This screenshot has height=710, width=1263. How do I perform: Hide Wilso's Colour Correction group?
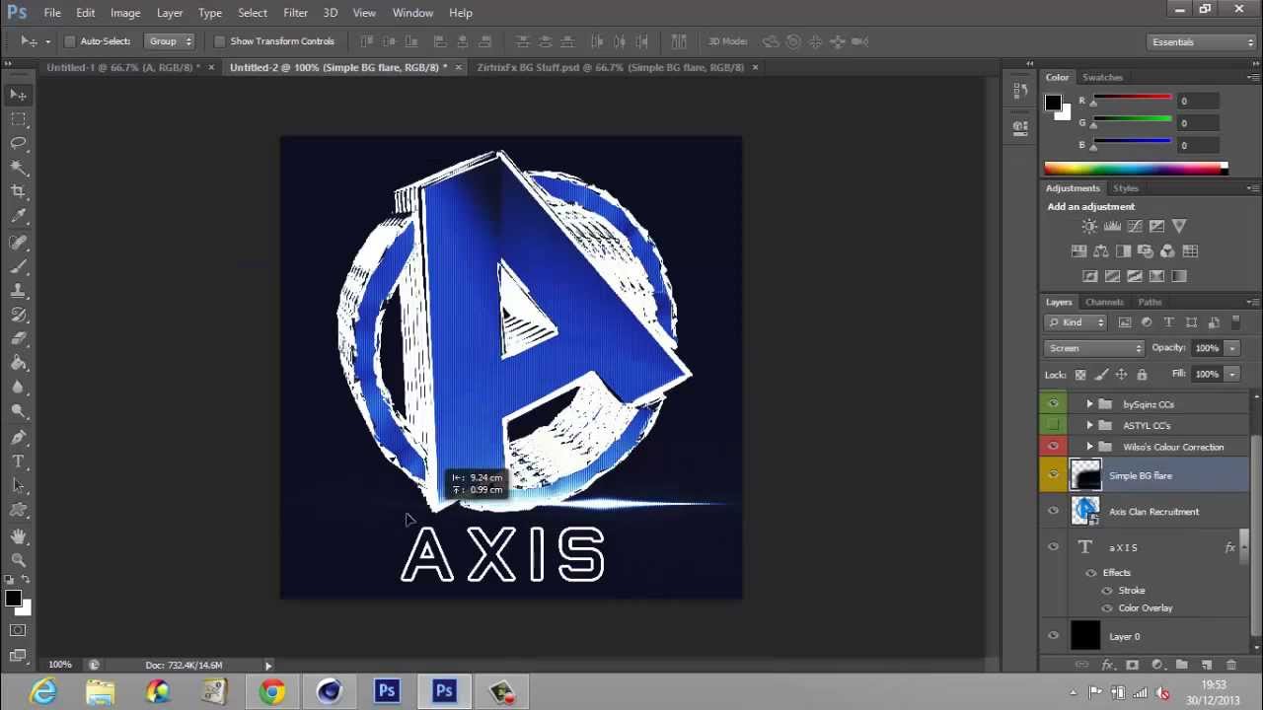coord(1053,447)
